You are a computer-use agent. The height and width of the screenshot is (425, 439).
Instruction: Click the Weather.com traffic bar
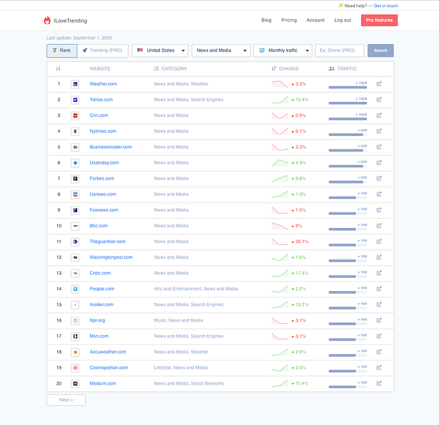click(348, 87)
